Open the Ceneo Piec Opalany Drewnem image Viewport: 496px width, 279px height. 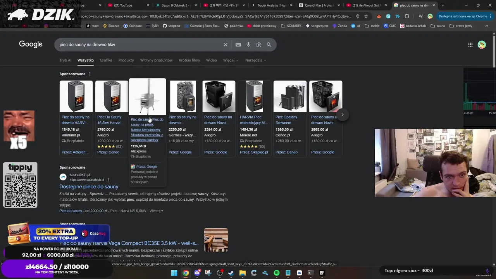(290, 96)
